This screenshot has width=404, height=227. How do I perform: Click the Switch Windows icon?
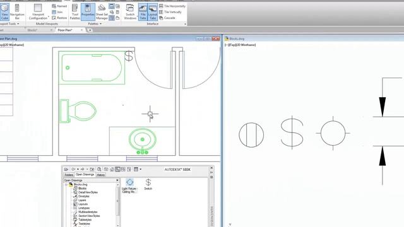click(x=130, y=8)
